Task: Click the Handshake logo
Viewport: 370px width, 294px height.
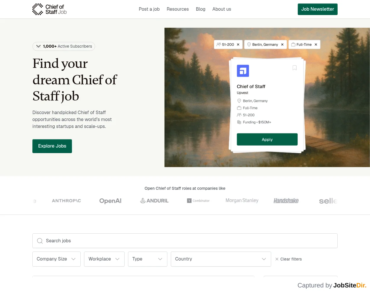Action: (x=286, y=201)
